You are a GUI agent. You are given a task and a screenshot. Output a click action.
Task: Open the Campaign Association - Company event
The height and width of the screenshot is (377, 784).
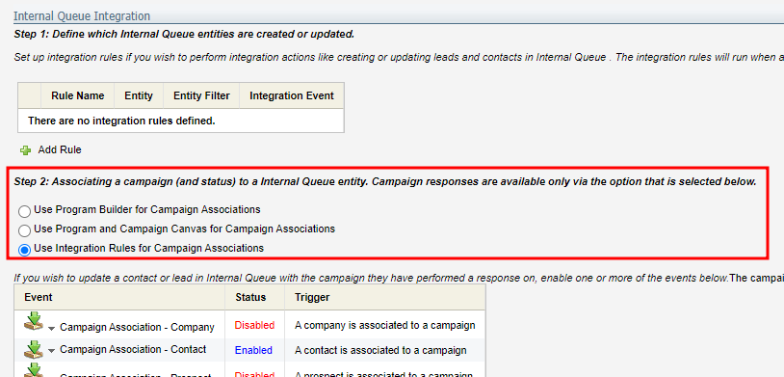137,328
